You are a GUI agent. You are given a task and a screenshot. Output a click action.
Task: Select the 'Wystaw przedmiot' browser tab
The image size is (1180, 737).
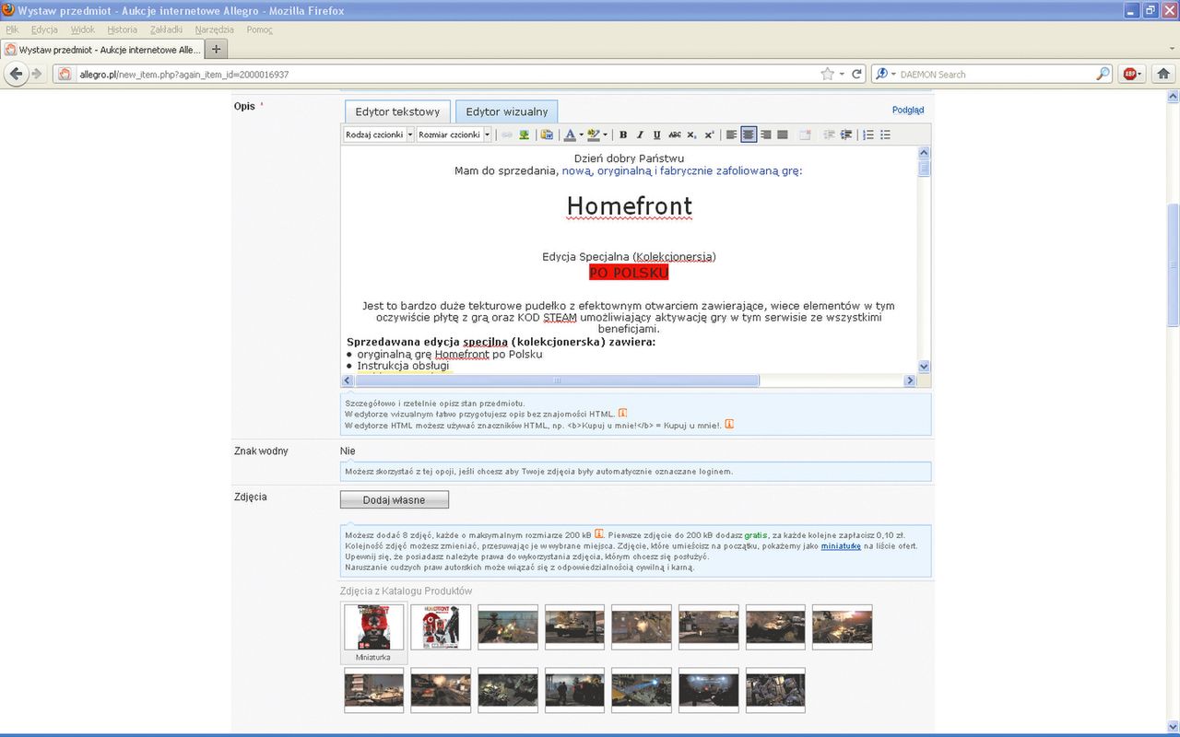click(101, 49)
